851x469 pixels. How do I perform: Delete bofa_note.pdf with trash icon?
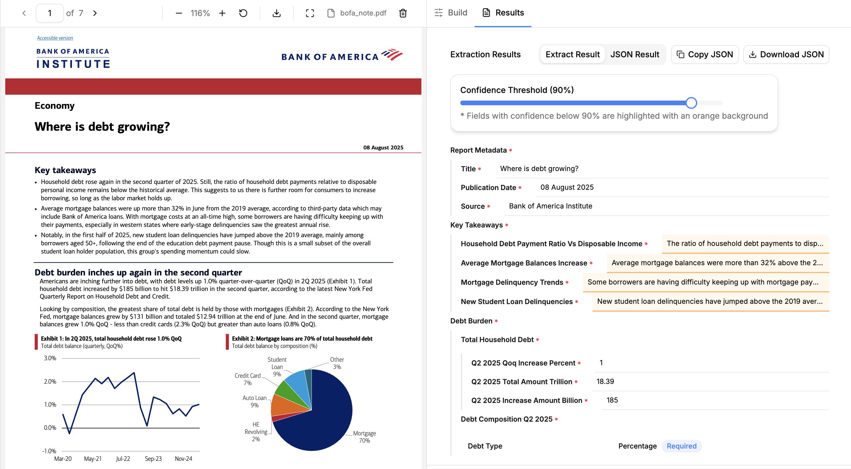click(403, 13)
